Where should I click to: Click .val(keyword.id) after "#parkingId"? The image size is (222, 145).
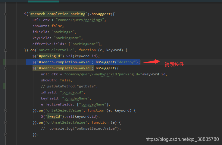point(81,56)
